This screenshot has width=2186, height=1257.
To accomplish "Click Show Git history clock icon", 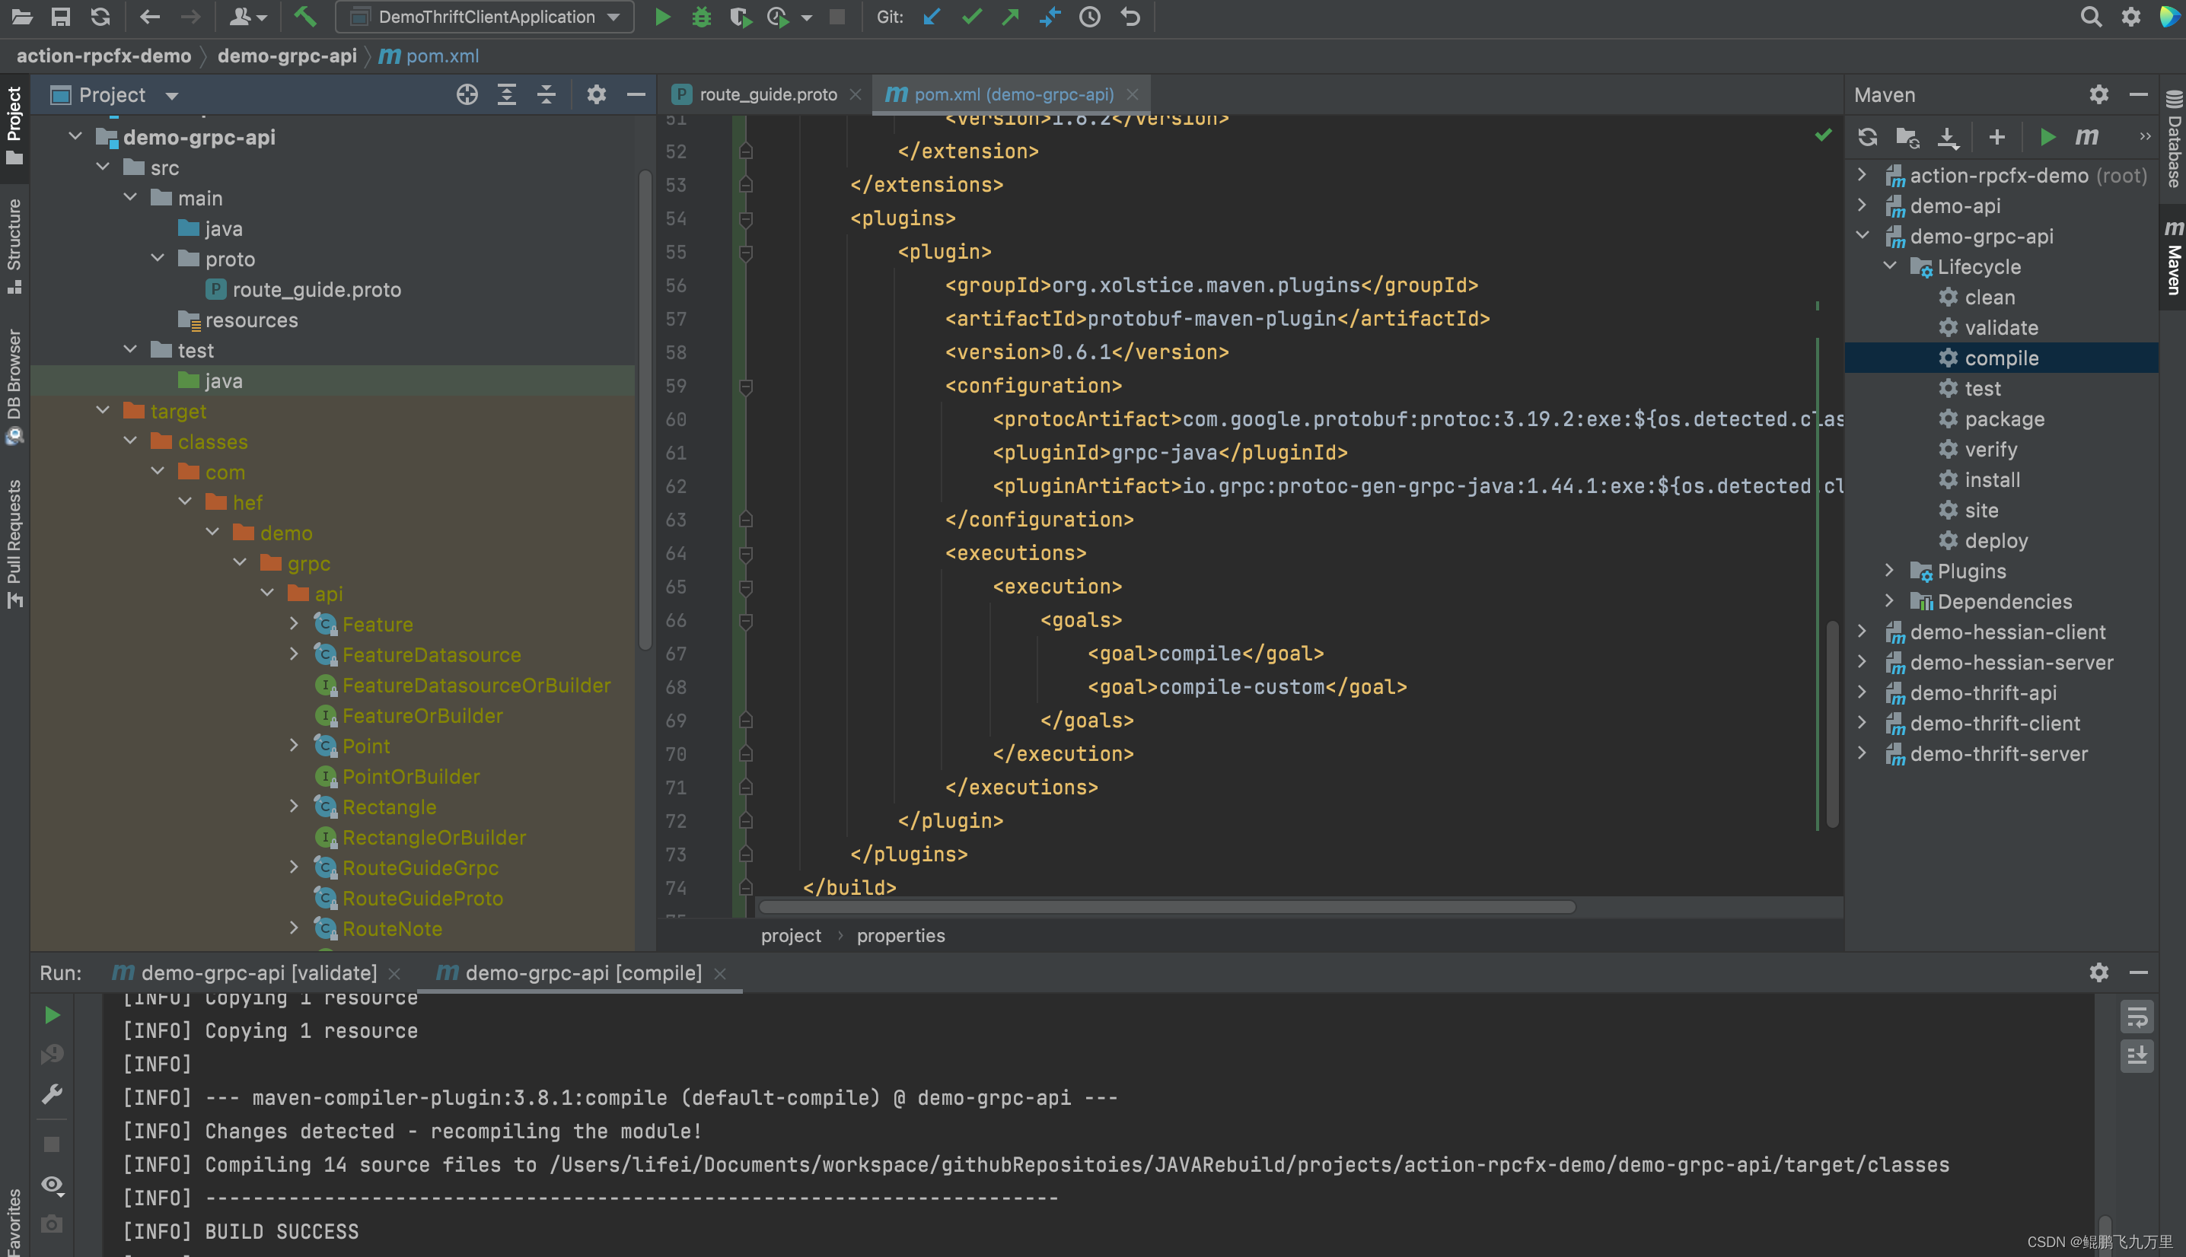I will (1089, 18).
